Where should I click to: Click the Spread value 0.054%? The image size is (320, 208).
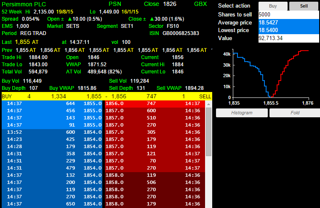[31, 19]
